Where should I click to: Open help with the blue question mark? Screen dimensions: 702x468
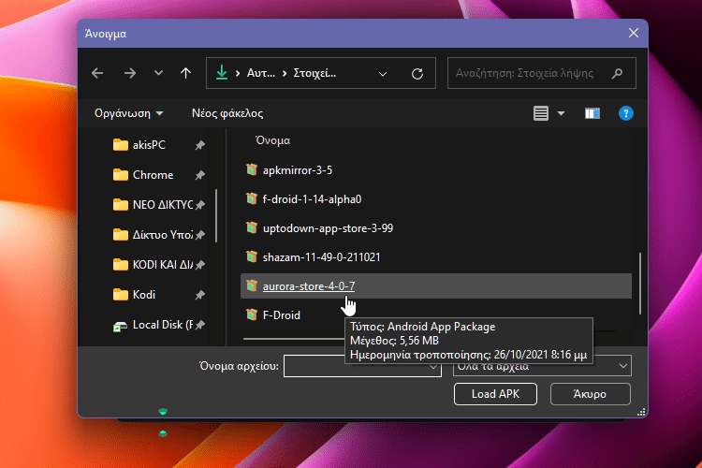626,113
